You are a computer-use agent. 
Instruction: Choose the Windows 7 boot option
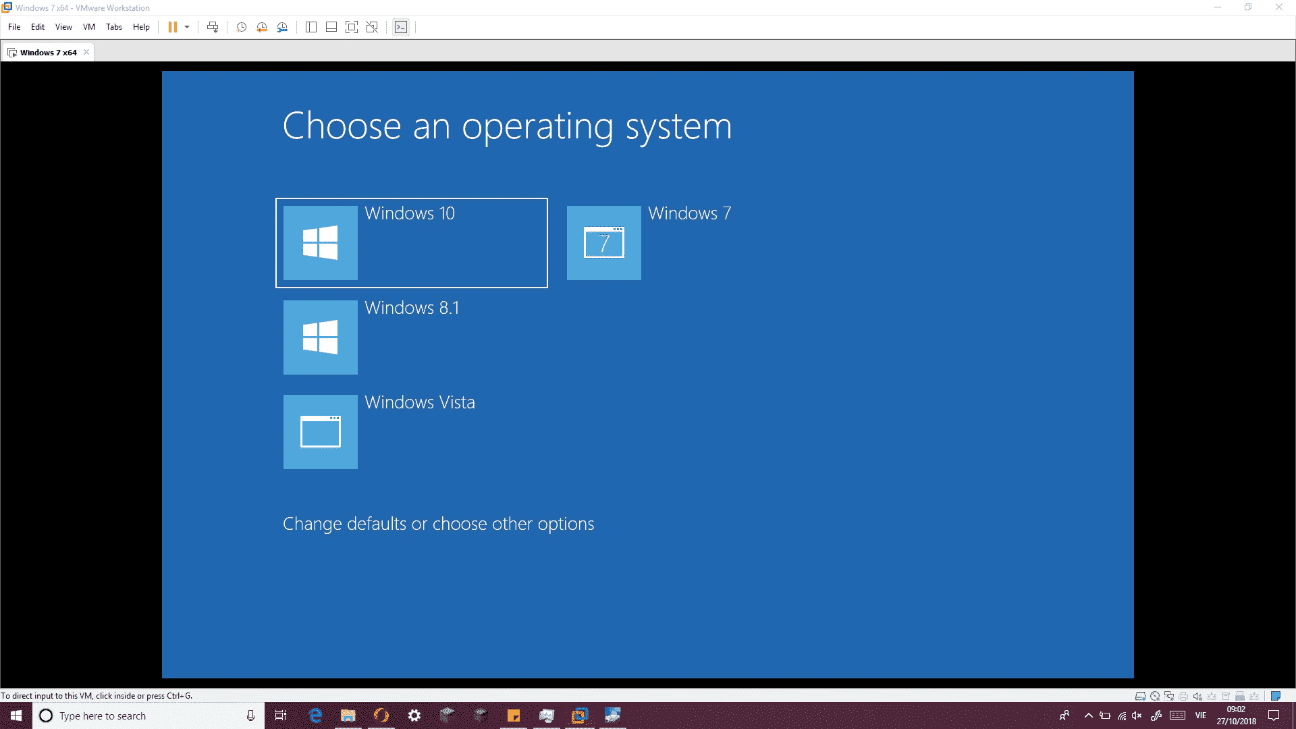coord(649,243)
